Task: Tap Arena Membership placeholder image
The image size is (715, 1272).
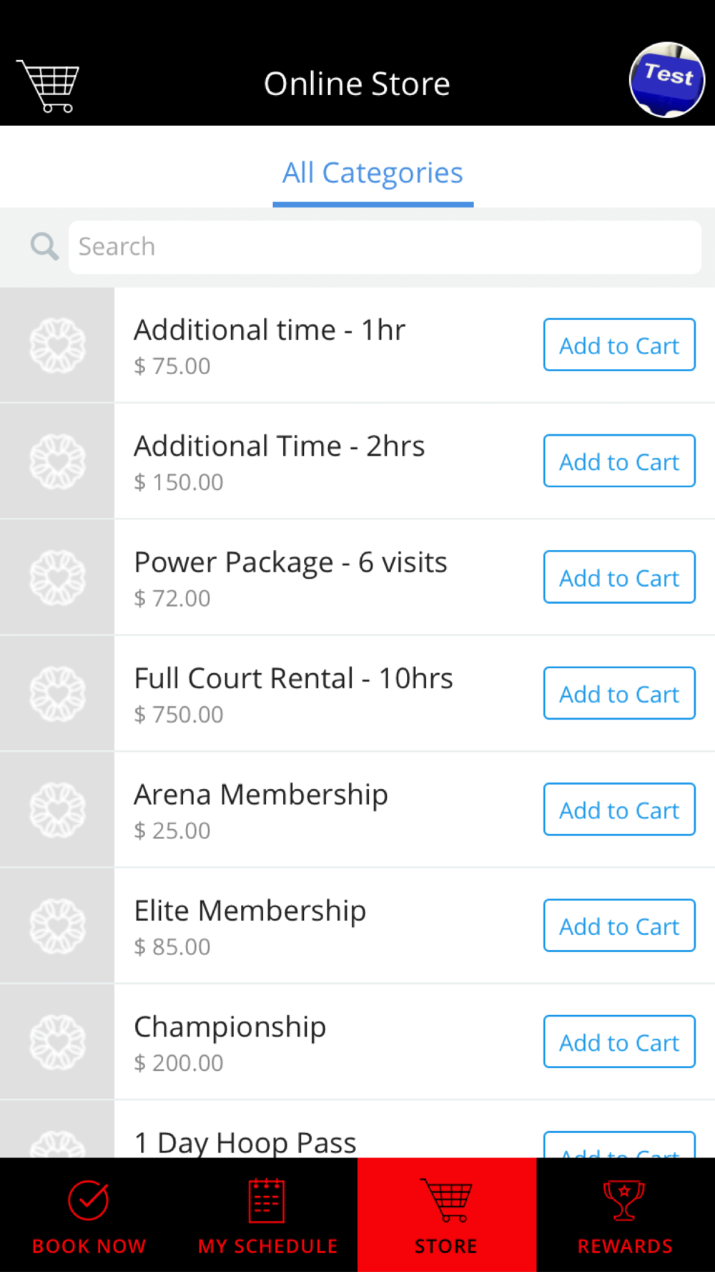Action: coord(57,810)
